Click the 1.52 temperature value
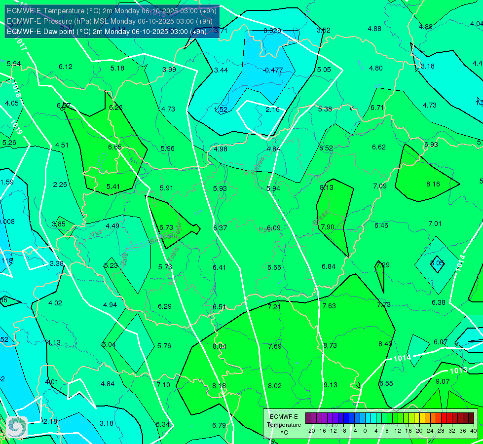The width and height of the screenshot is (483, 444). pos(221,110)
